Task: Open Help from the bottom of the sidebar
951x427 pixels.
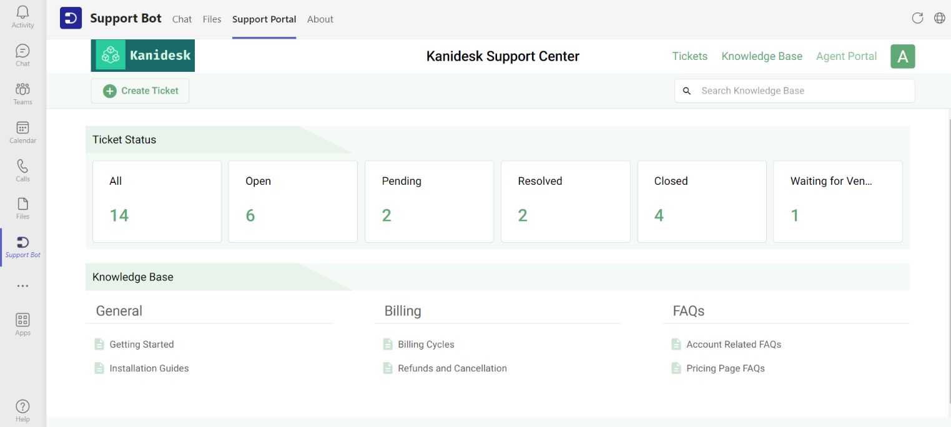Action: 22,409
